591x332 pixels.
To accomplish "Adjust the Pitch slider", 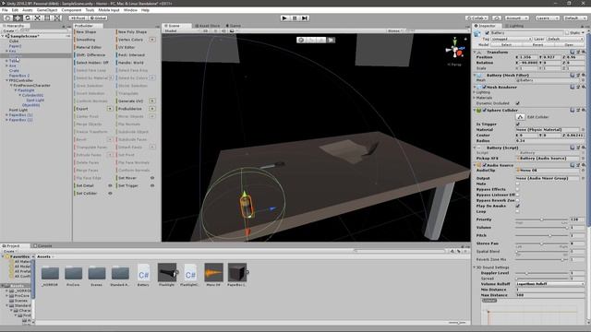I will [542, 235].
